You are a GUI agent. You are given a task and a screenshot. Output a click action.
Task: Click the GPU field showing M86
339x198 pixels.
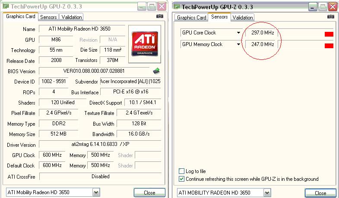[x=56, y=40]
